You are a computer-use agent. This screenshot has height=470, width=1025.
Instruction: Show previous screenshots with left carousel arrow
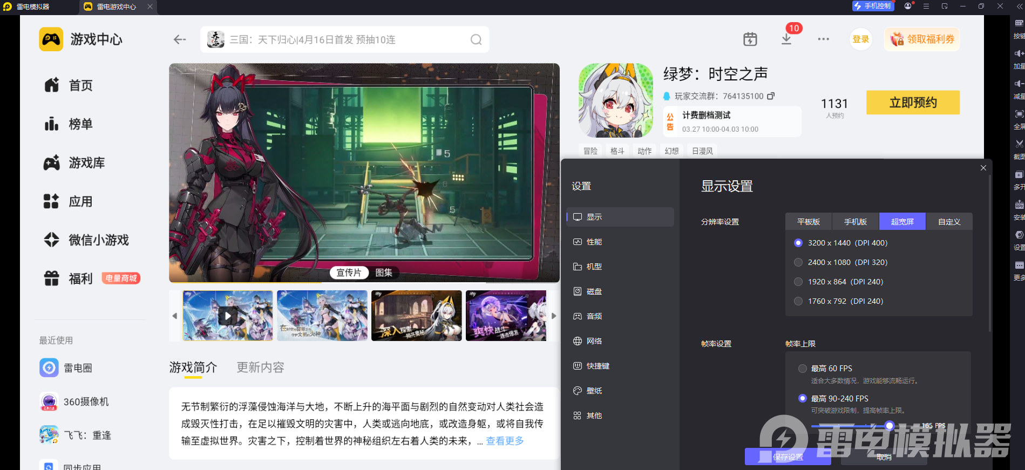(x=174, y=316)
